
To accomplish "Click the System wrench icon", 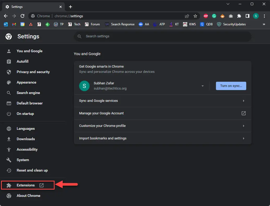I will 9,160.
